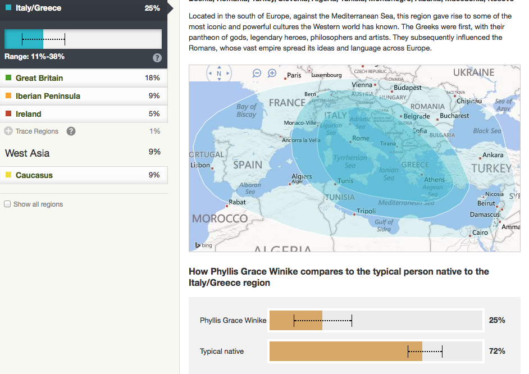Click the Tripoli label on the map
Image resolution: width=529 pixels, height=374 pixels.
(366, 211)
